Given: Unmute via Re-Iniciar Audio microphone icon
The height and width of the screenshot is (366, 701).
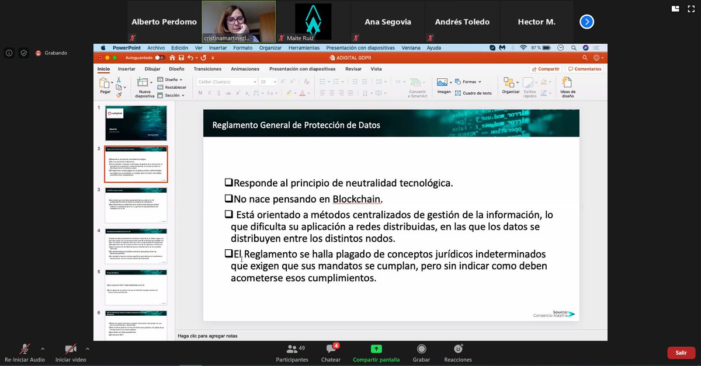Looking at the screenshot, I should click(25, 348).
